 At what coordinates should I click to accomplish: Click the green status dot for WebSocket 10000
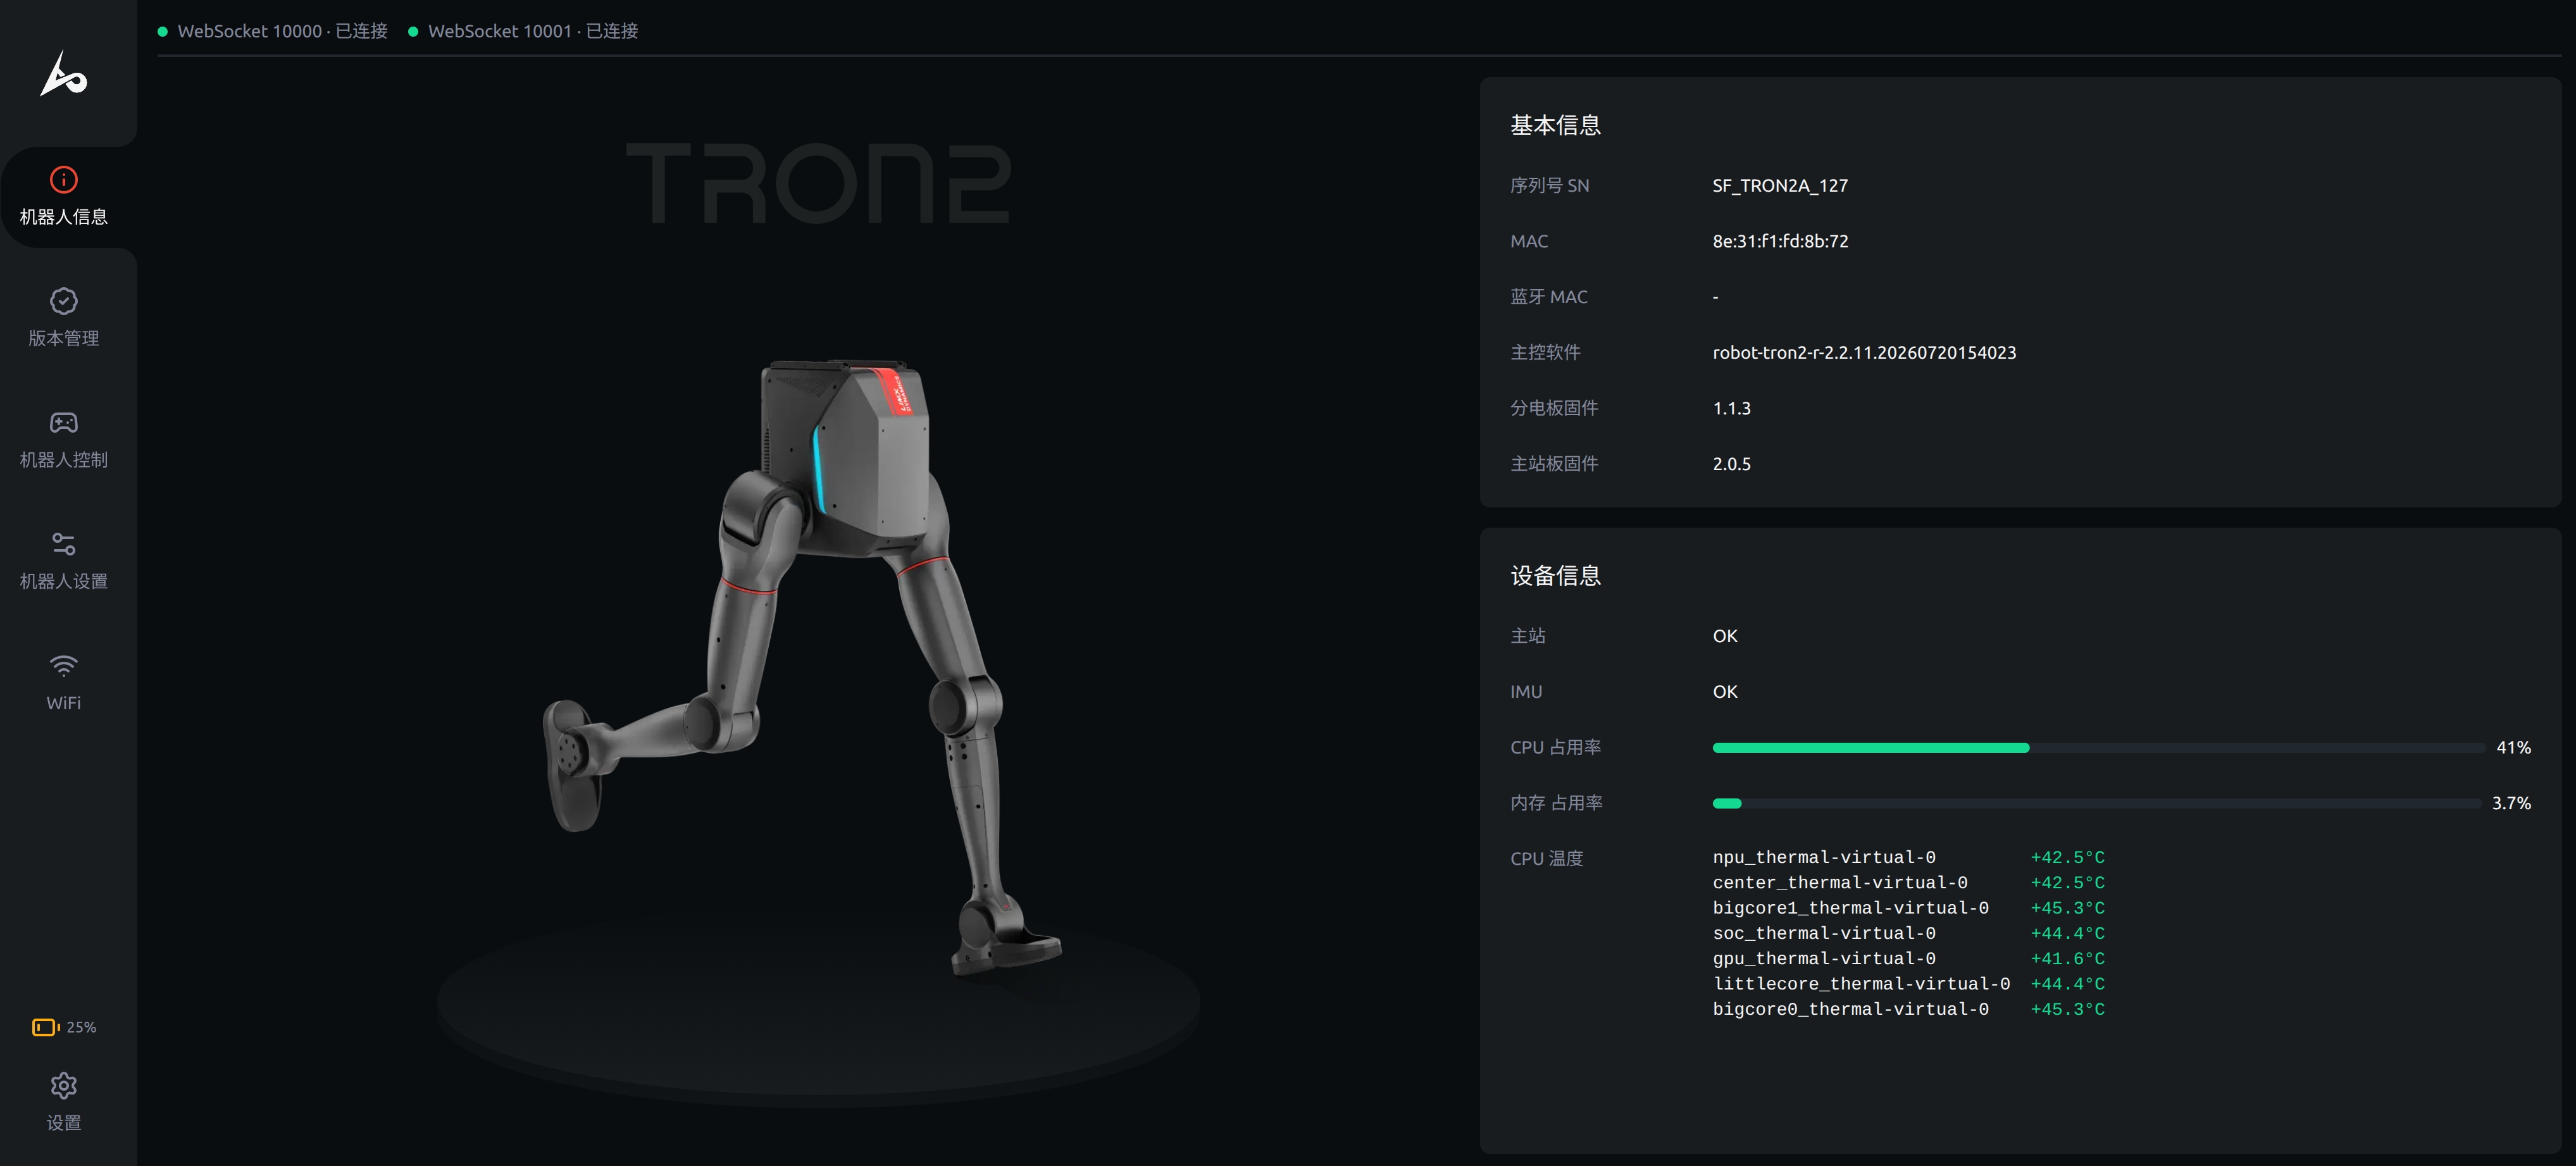[163, 32]
